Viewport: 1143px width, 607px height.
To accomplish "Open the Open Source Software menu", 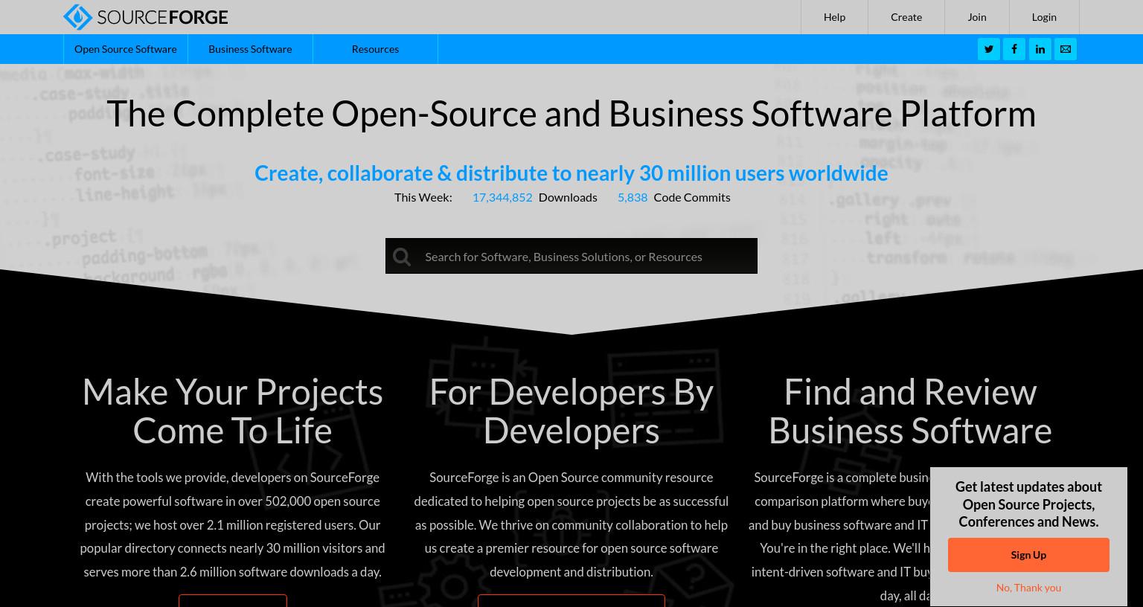I will 126,49.
